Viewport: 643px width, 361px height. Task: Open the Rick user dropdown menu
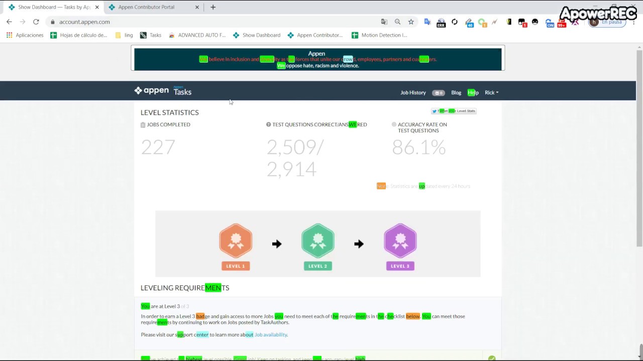point(491,93)
